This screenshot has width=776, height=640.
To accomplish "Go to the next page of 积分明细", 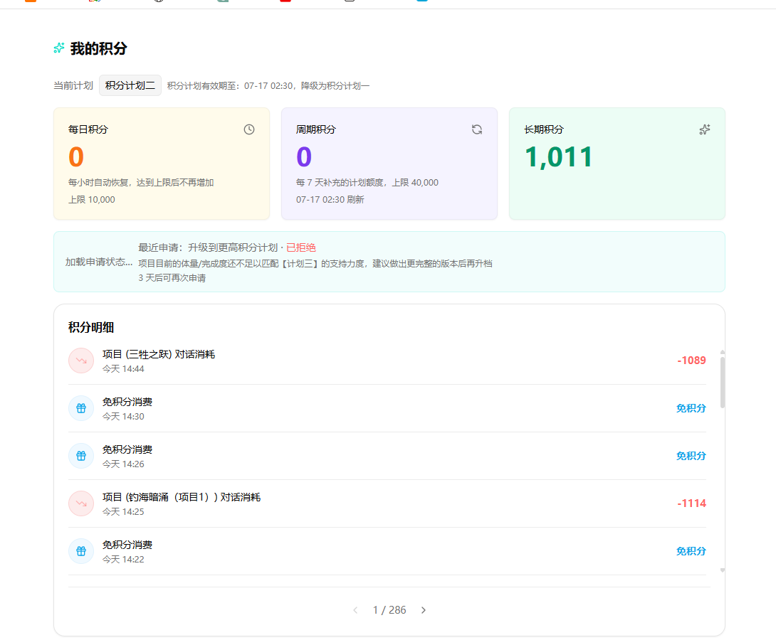I will 423,610.
